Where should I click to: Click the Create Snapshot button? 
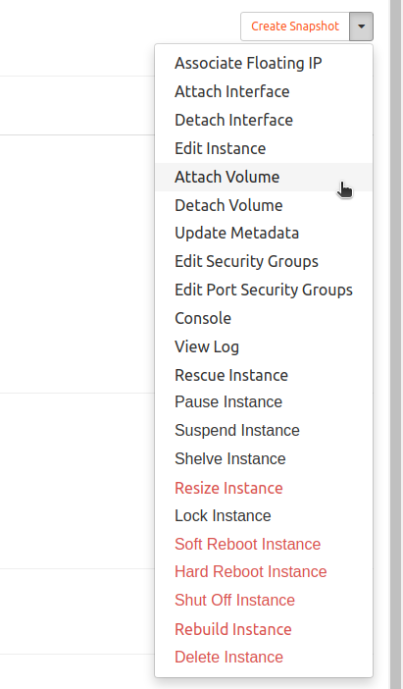coord(295,26)
